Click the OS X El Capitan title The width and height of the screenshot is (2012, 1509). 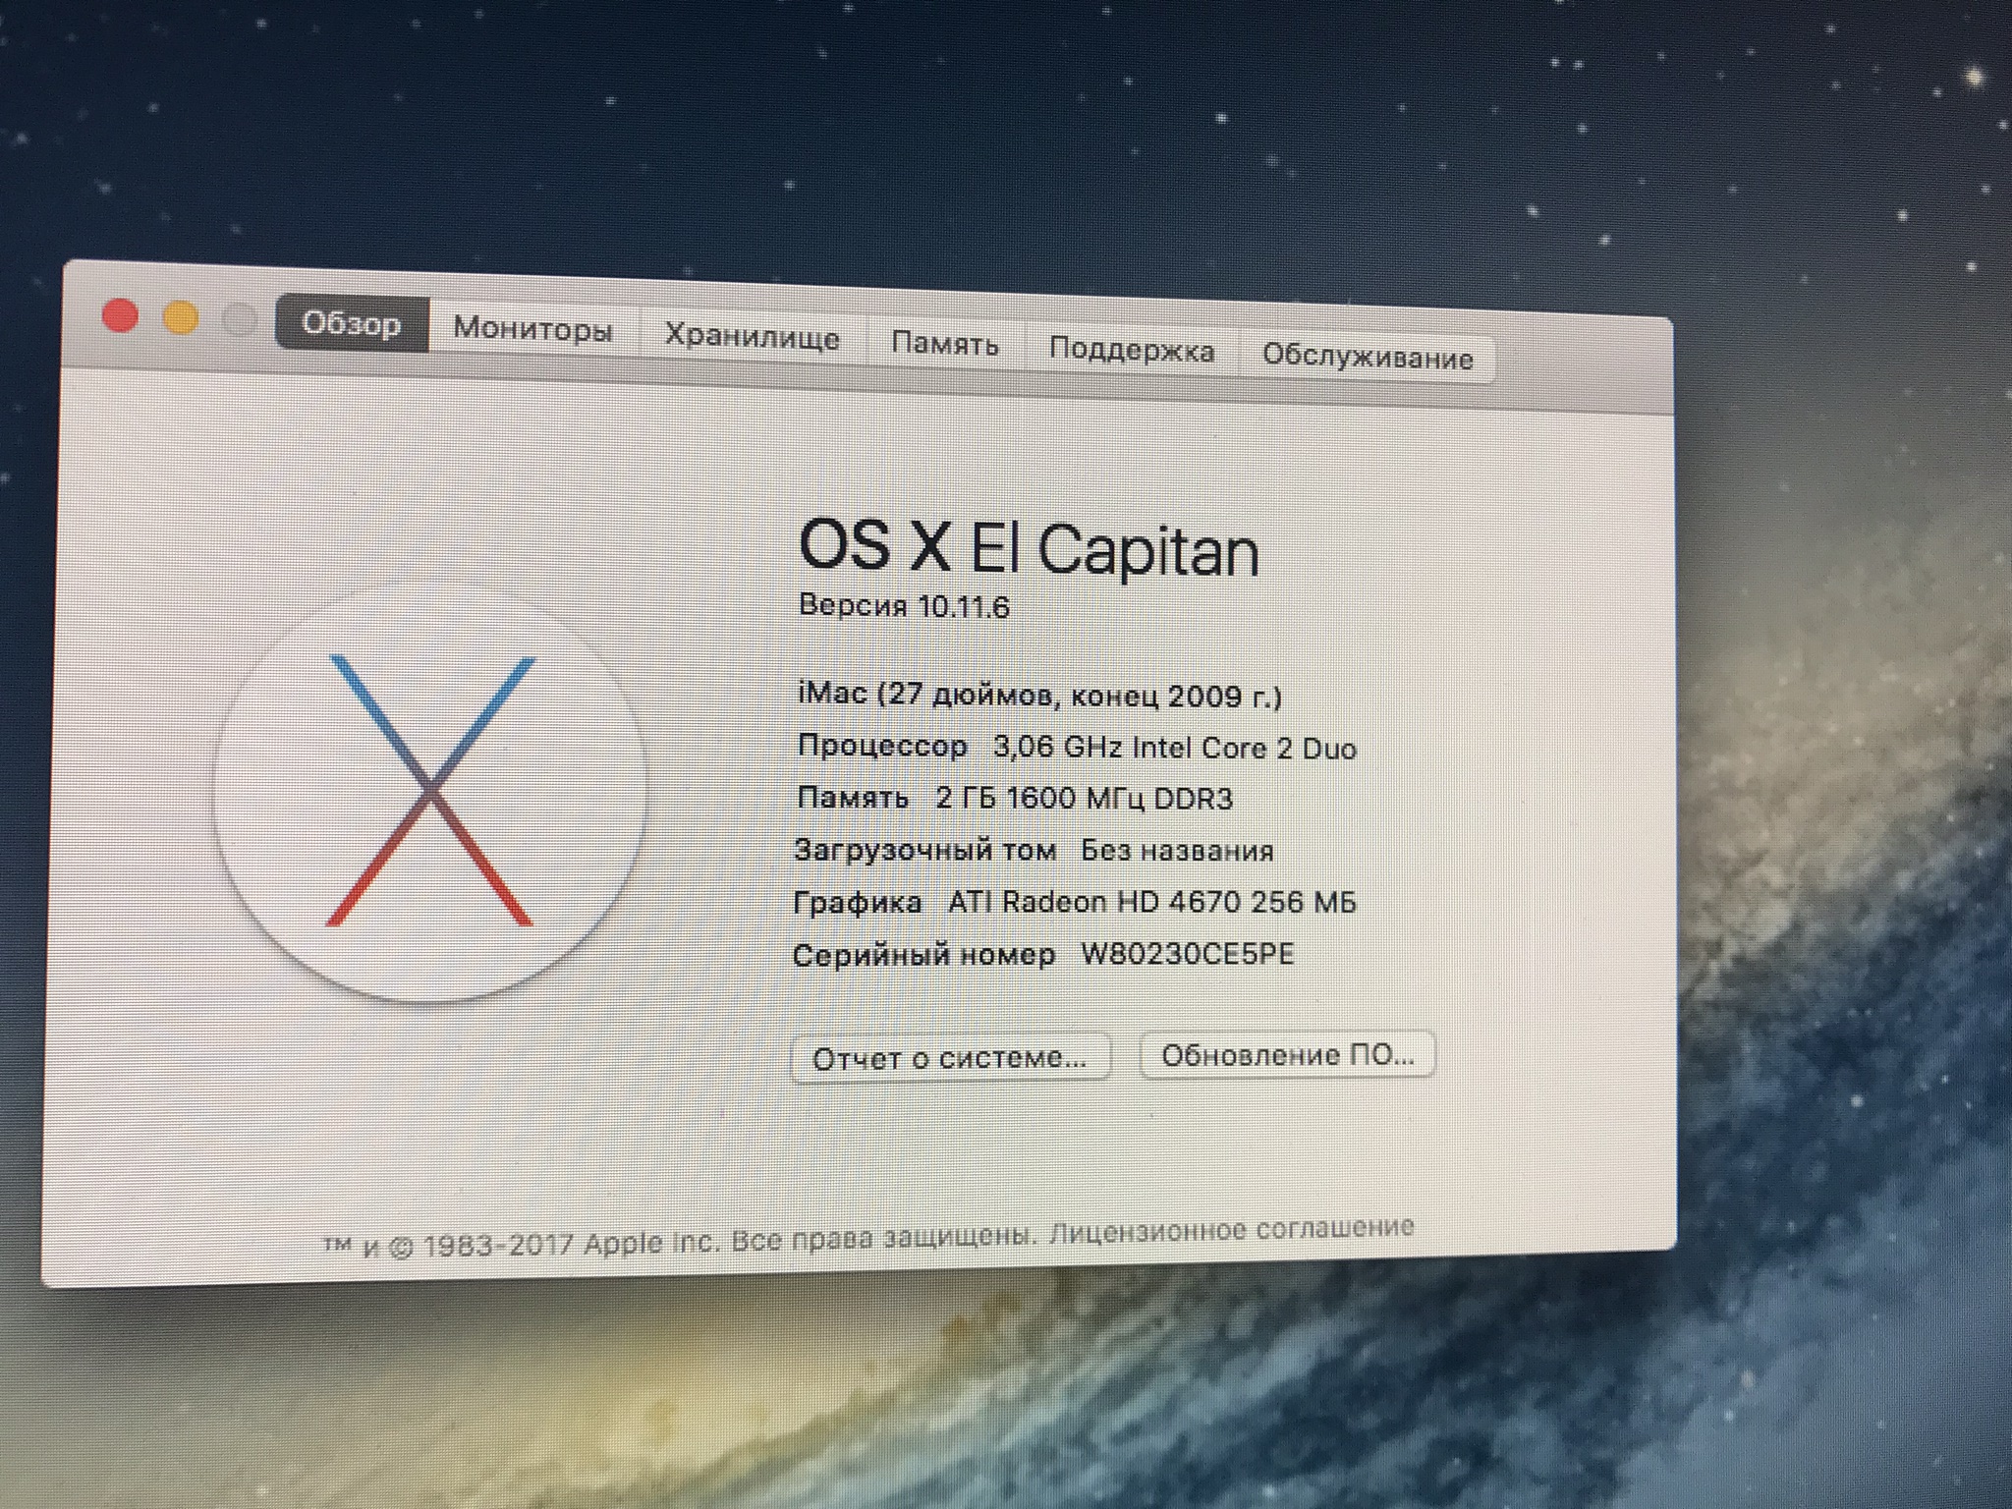1029,549
